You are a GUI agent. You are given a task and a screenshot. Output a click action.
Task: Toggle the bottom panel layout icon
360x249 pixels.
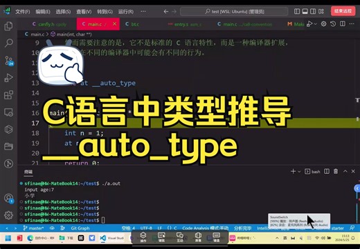305,11
